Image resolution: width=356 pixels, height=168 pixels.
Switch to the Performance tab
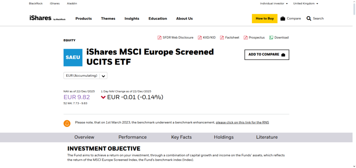pyautogui.click(x=132, y=137)
